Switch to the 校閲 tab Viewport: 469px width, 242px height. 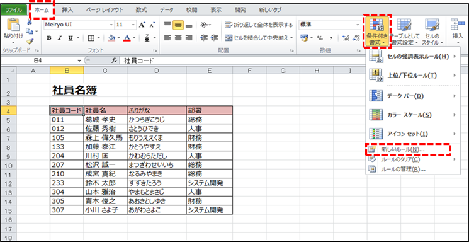pos(192,10)
